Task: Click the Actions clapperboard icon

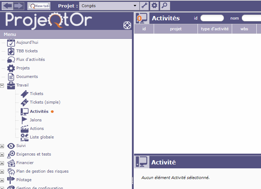Action: coord(25,129)
